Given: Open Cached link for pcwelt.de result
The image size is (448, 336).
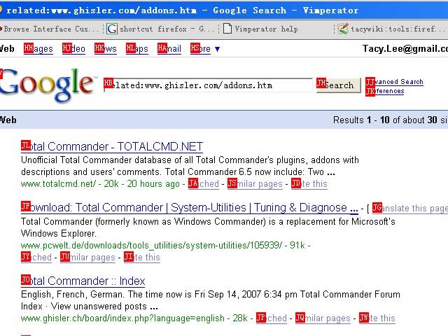Looking at the screenshot, I should [x=36, y=257].
